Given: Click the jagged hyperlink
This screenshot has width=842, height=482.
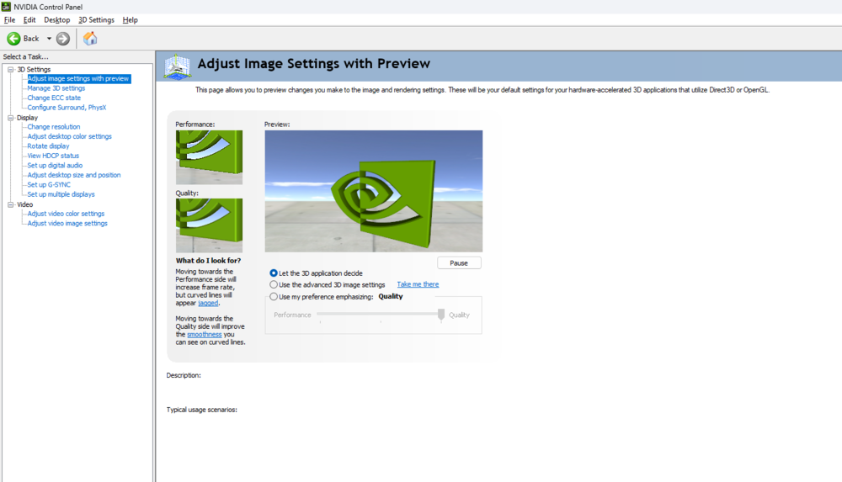Looking at the screenshot, I should click(208, 304).
